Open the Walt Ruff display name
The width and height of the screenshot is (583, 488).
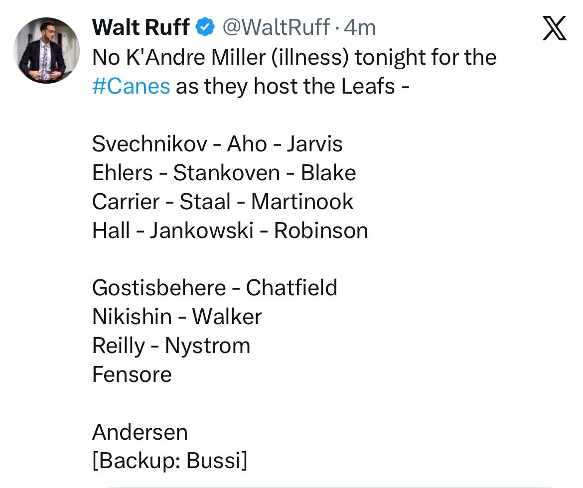pos(141,27)
